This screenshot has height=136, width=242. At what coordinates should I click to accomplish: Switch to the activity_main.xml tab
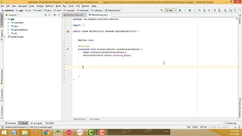pyautogui.click(x=75, y=15)
